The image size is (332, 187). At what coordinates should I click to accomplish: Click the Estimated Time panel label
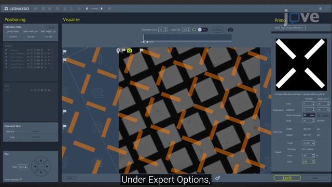tap(12, 126)
